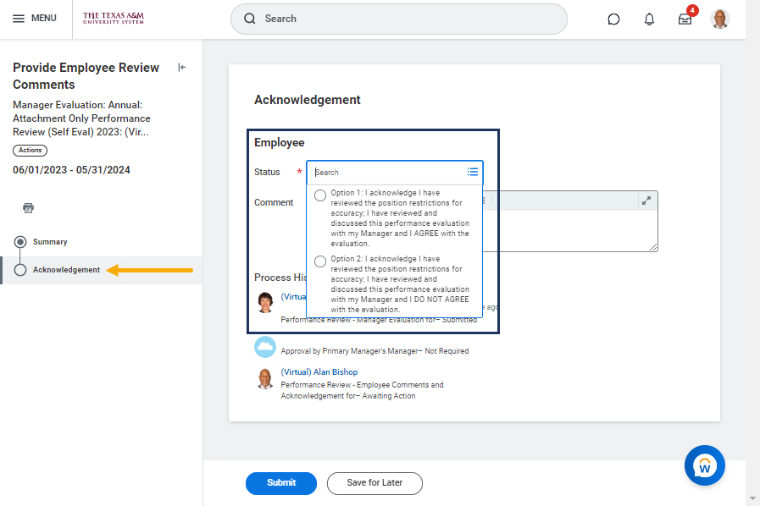Open the chat assistant bubble icon
This screenshot has width=760, height=506.
click(x=613, y=19)
